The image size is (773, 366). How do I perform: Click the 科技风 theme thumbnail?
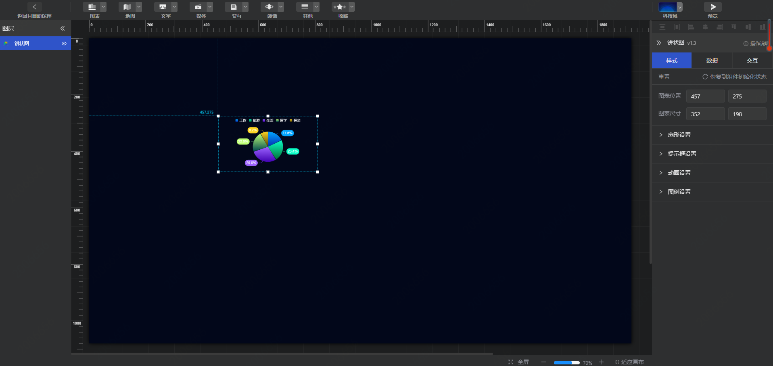point(668,7)
